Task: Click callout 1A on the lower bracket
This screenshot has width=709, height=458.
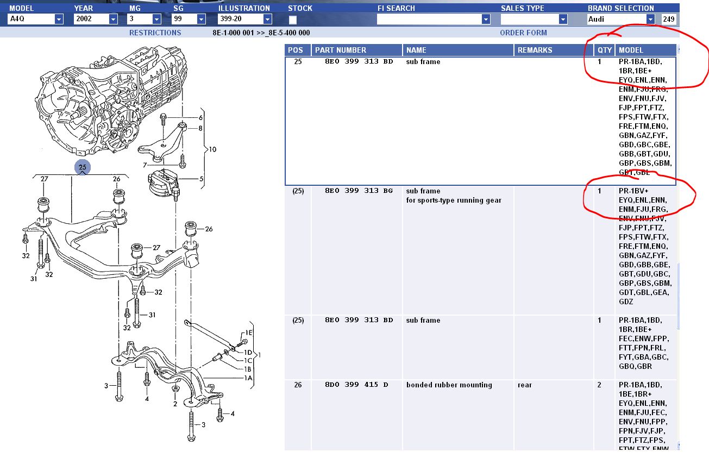Action: click(x=249, y=378)
